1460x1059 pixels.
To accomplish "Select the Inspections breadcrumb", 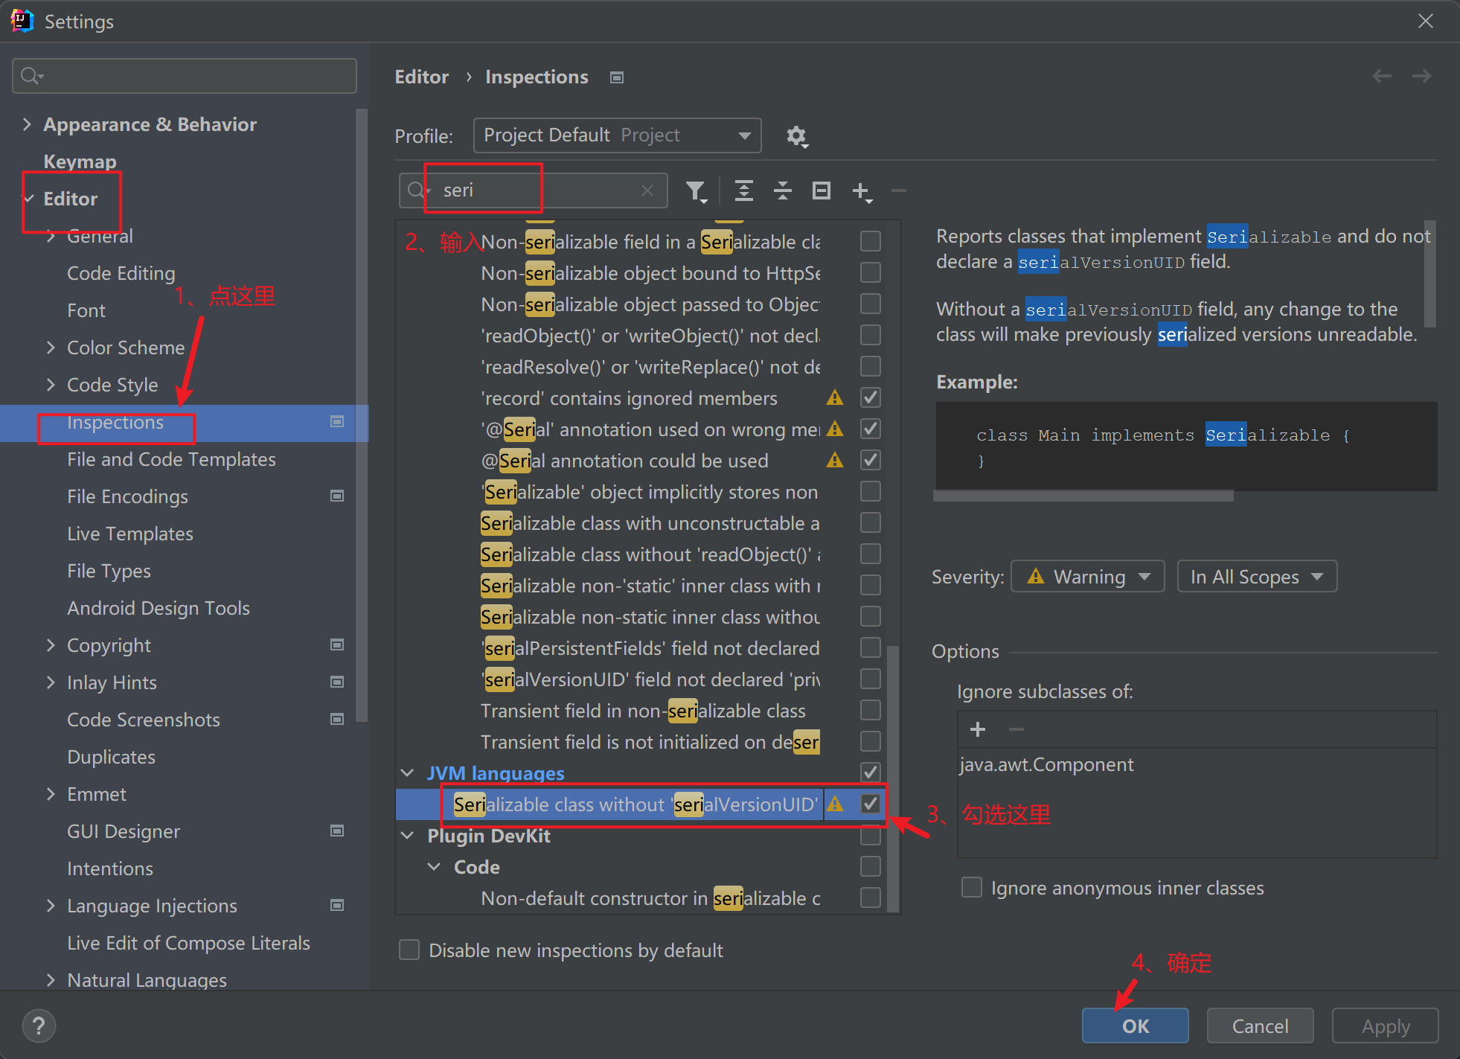I will click(x=537, y=77).
